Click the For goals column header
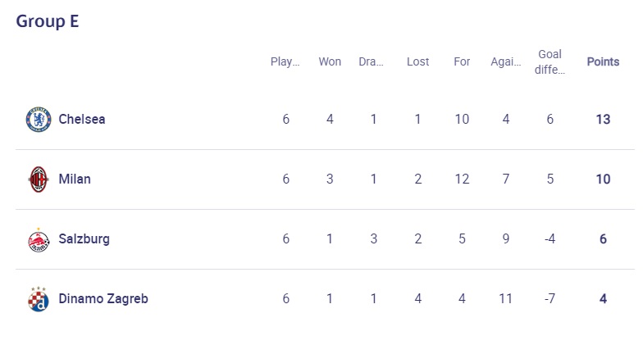 (x=462, y=62)
